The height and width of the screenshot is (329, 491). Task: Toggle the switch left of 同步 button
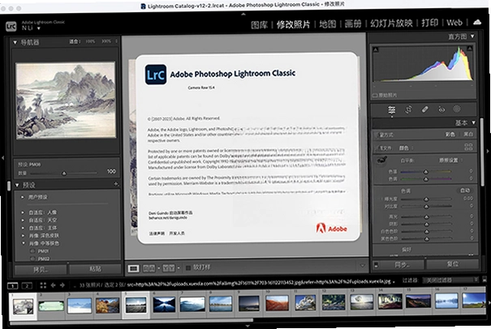coord(376,265)
